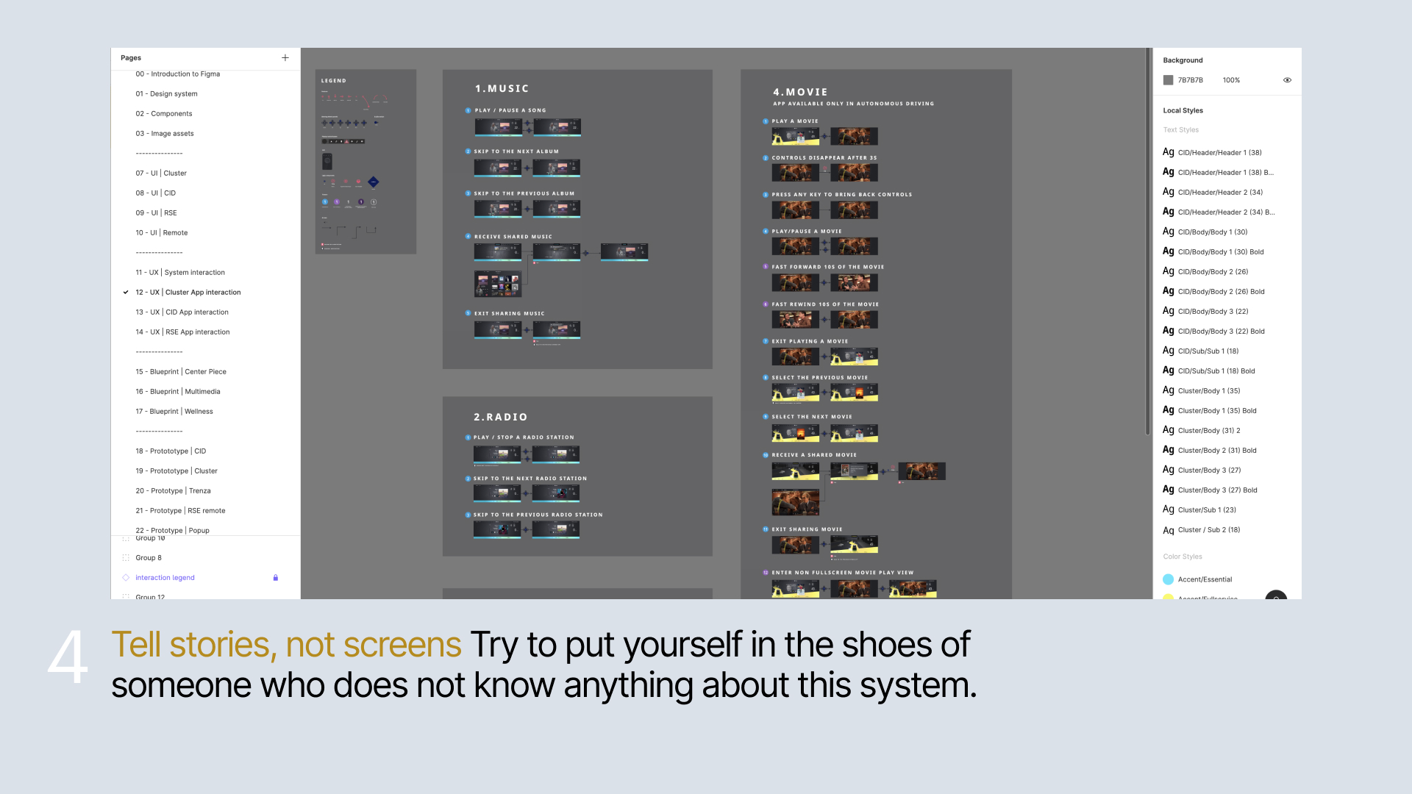Click the Ag icon for CID/Sub/Sub 1 (18)
This screenshot has height=794, width=1412.
1168,351
